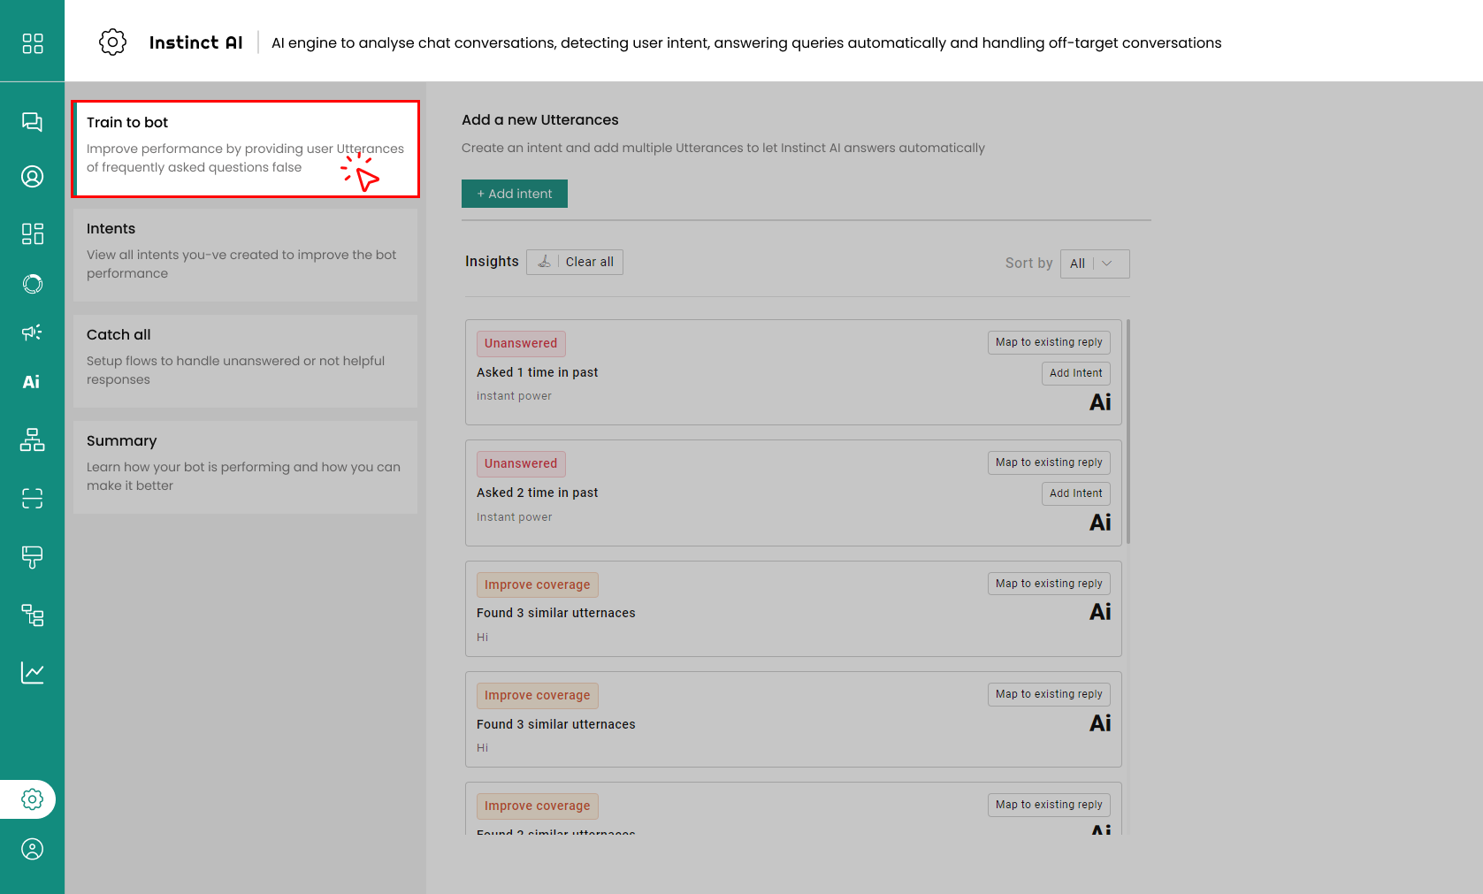Click the settings gear in sidebar
Viewport: 1483px width, 894px height.
pyautogui.click(x=32, y=799)
